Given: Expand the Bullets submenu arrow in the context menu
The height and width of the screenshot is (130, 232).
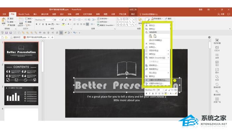Looking at the screenshot, I should coord(168,50).
